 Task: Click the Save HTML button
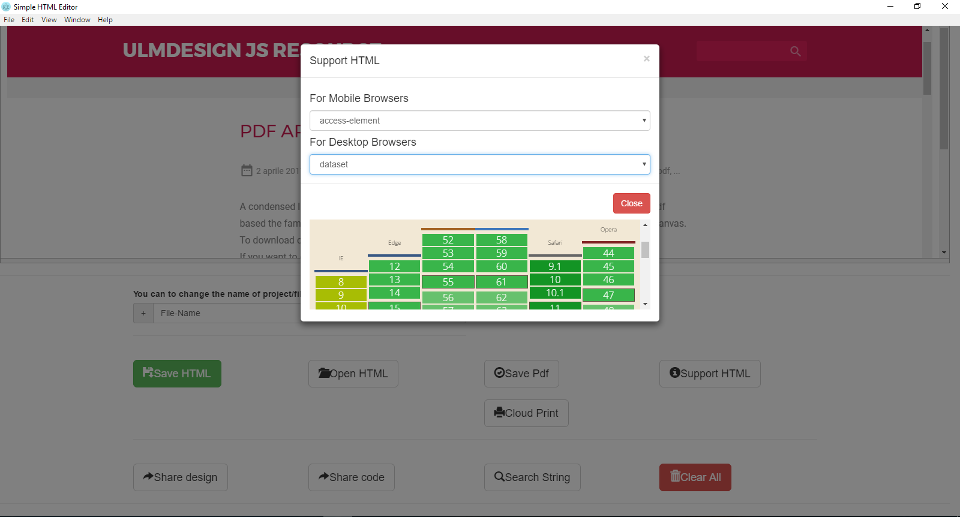tap(177, 374)
